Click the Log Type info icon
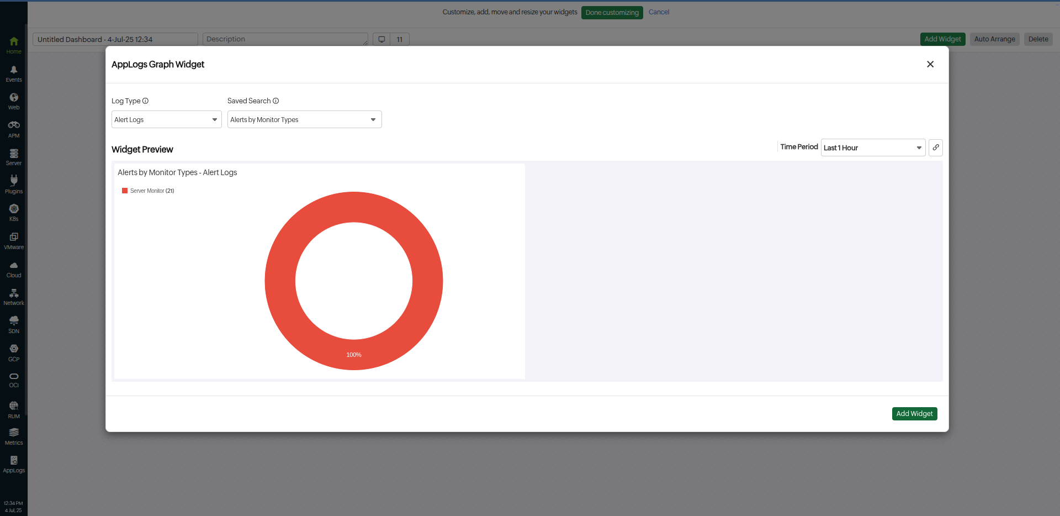This screenshot has width=1060, height=516. (x=146, y=101)
